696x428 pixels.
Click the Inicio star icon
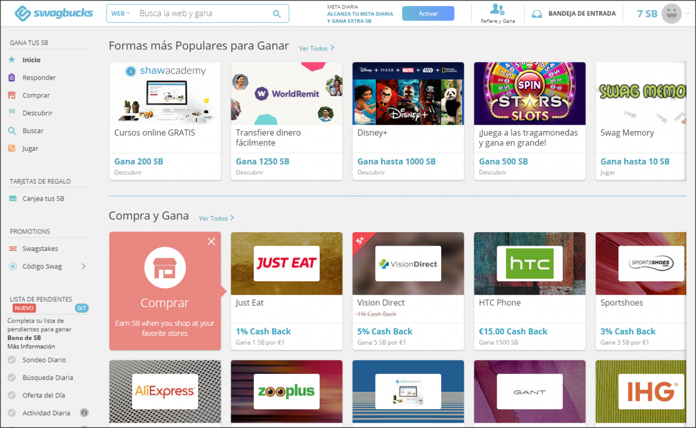tap(12, 60)
